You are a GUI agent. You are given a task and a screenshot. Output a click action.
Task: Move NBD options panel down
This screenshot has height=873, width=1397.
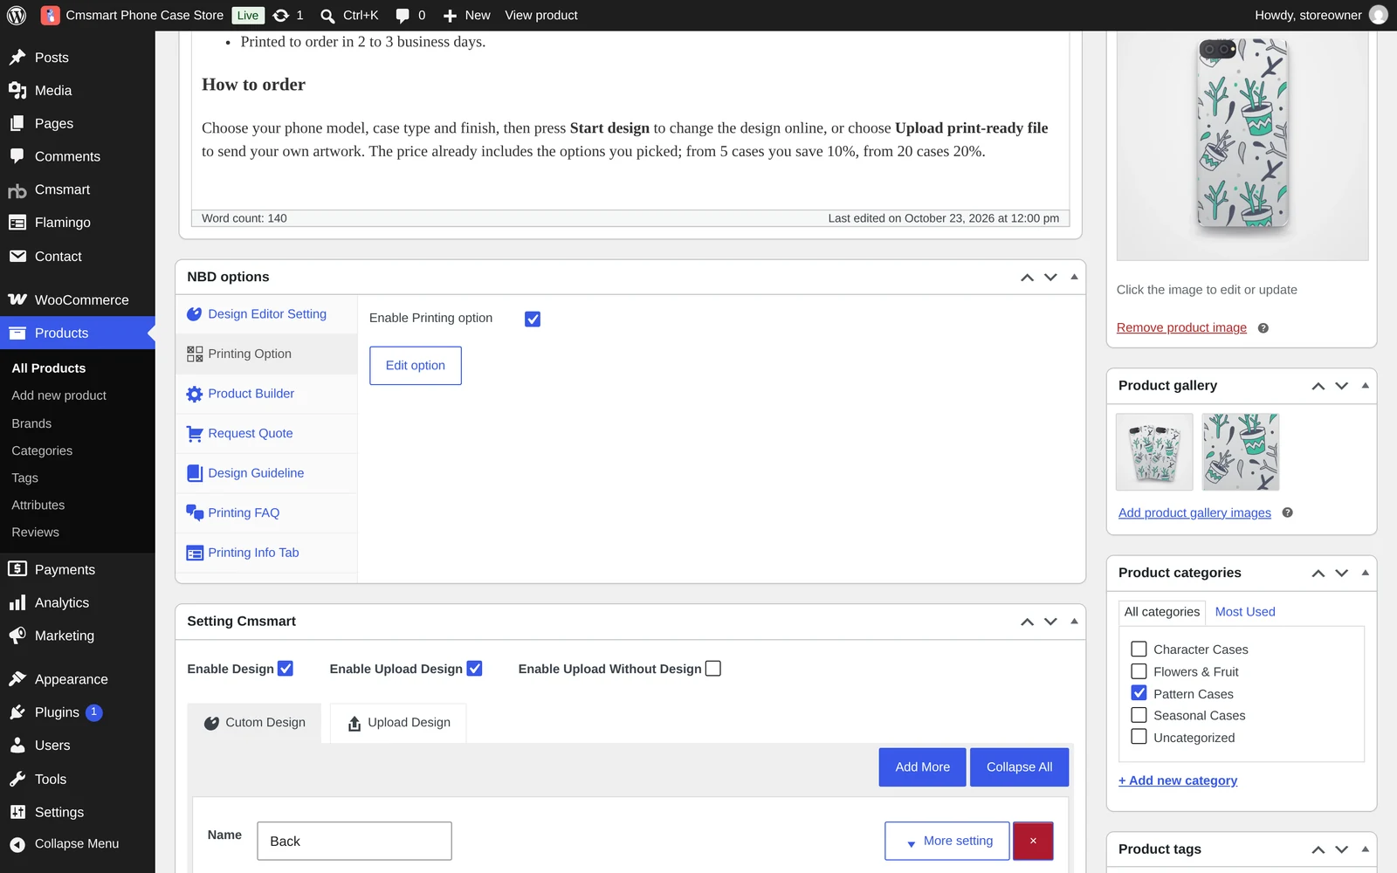click(1050, 278)
